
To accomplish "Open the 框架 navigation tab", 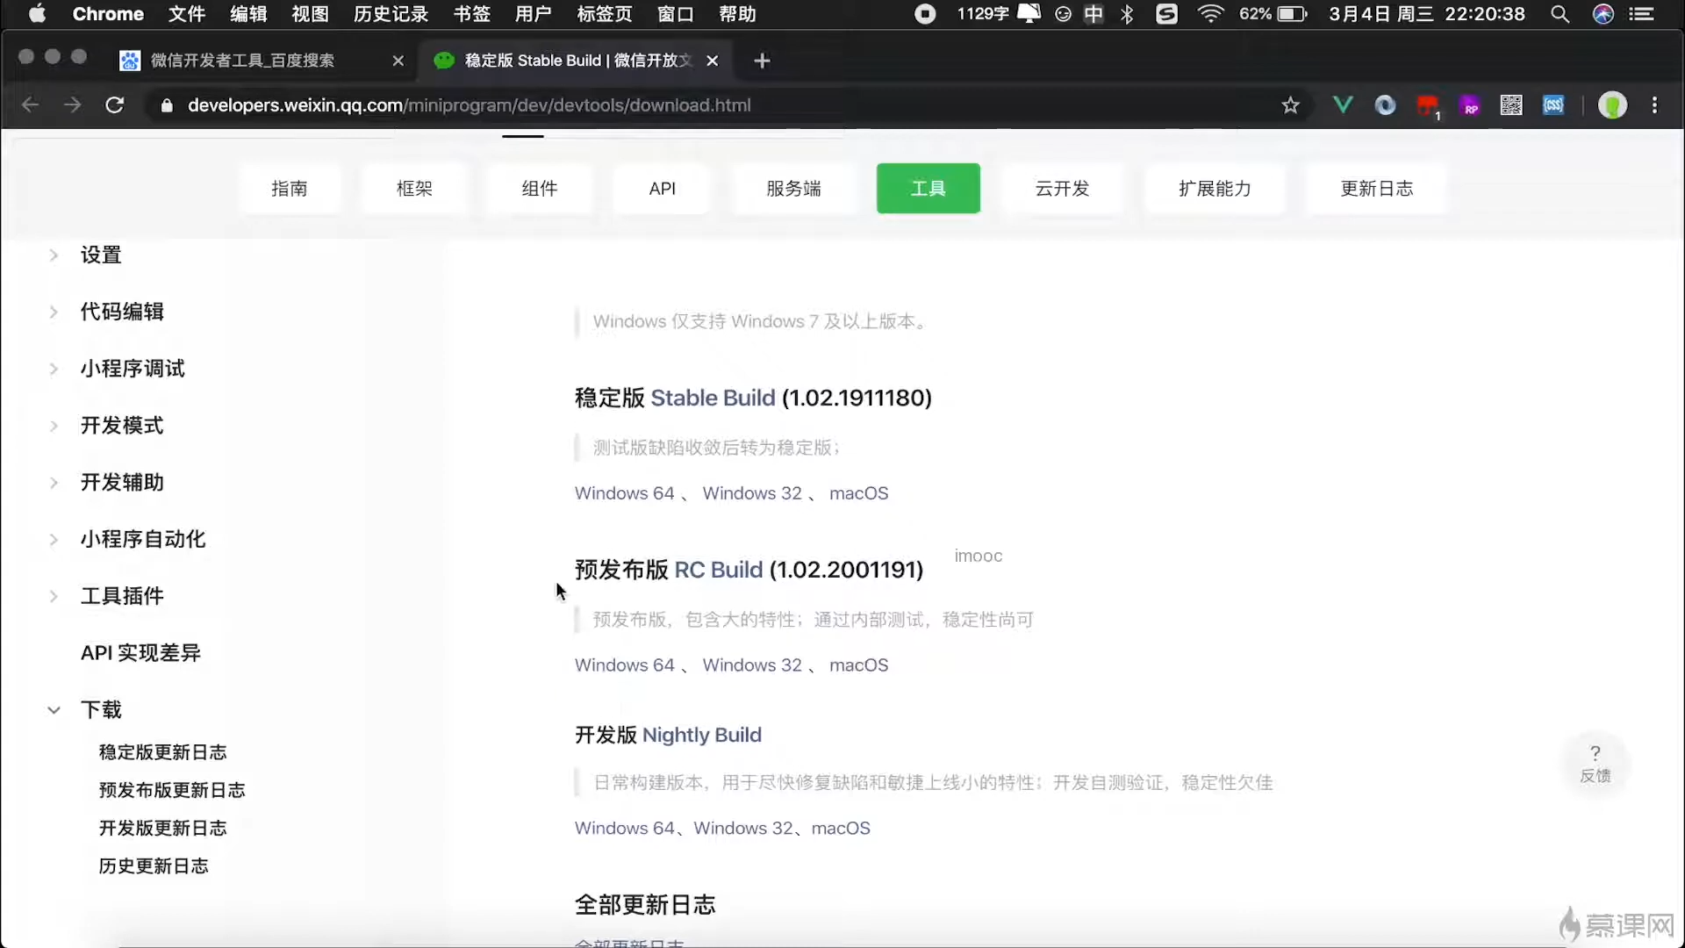I will pyautogui.click(x=414, y=189).
